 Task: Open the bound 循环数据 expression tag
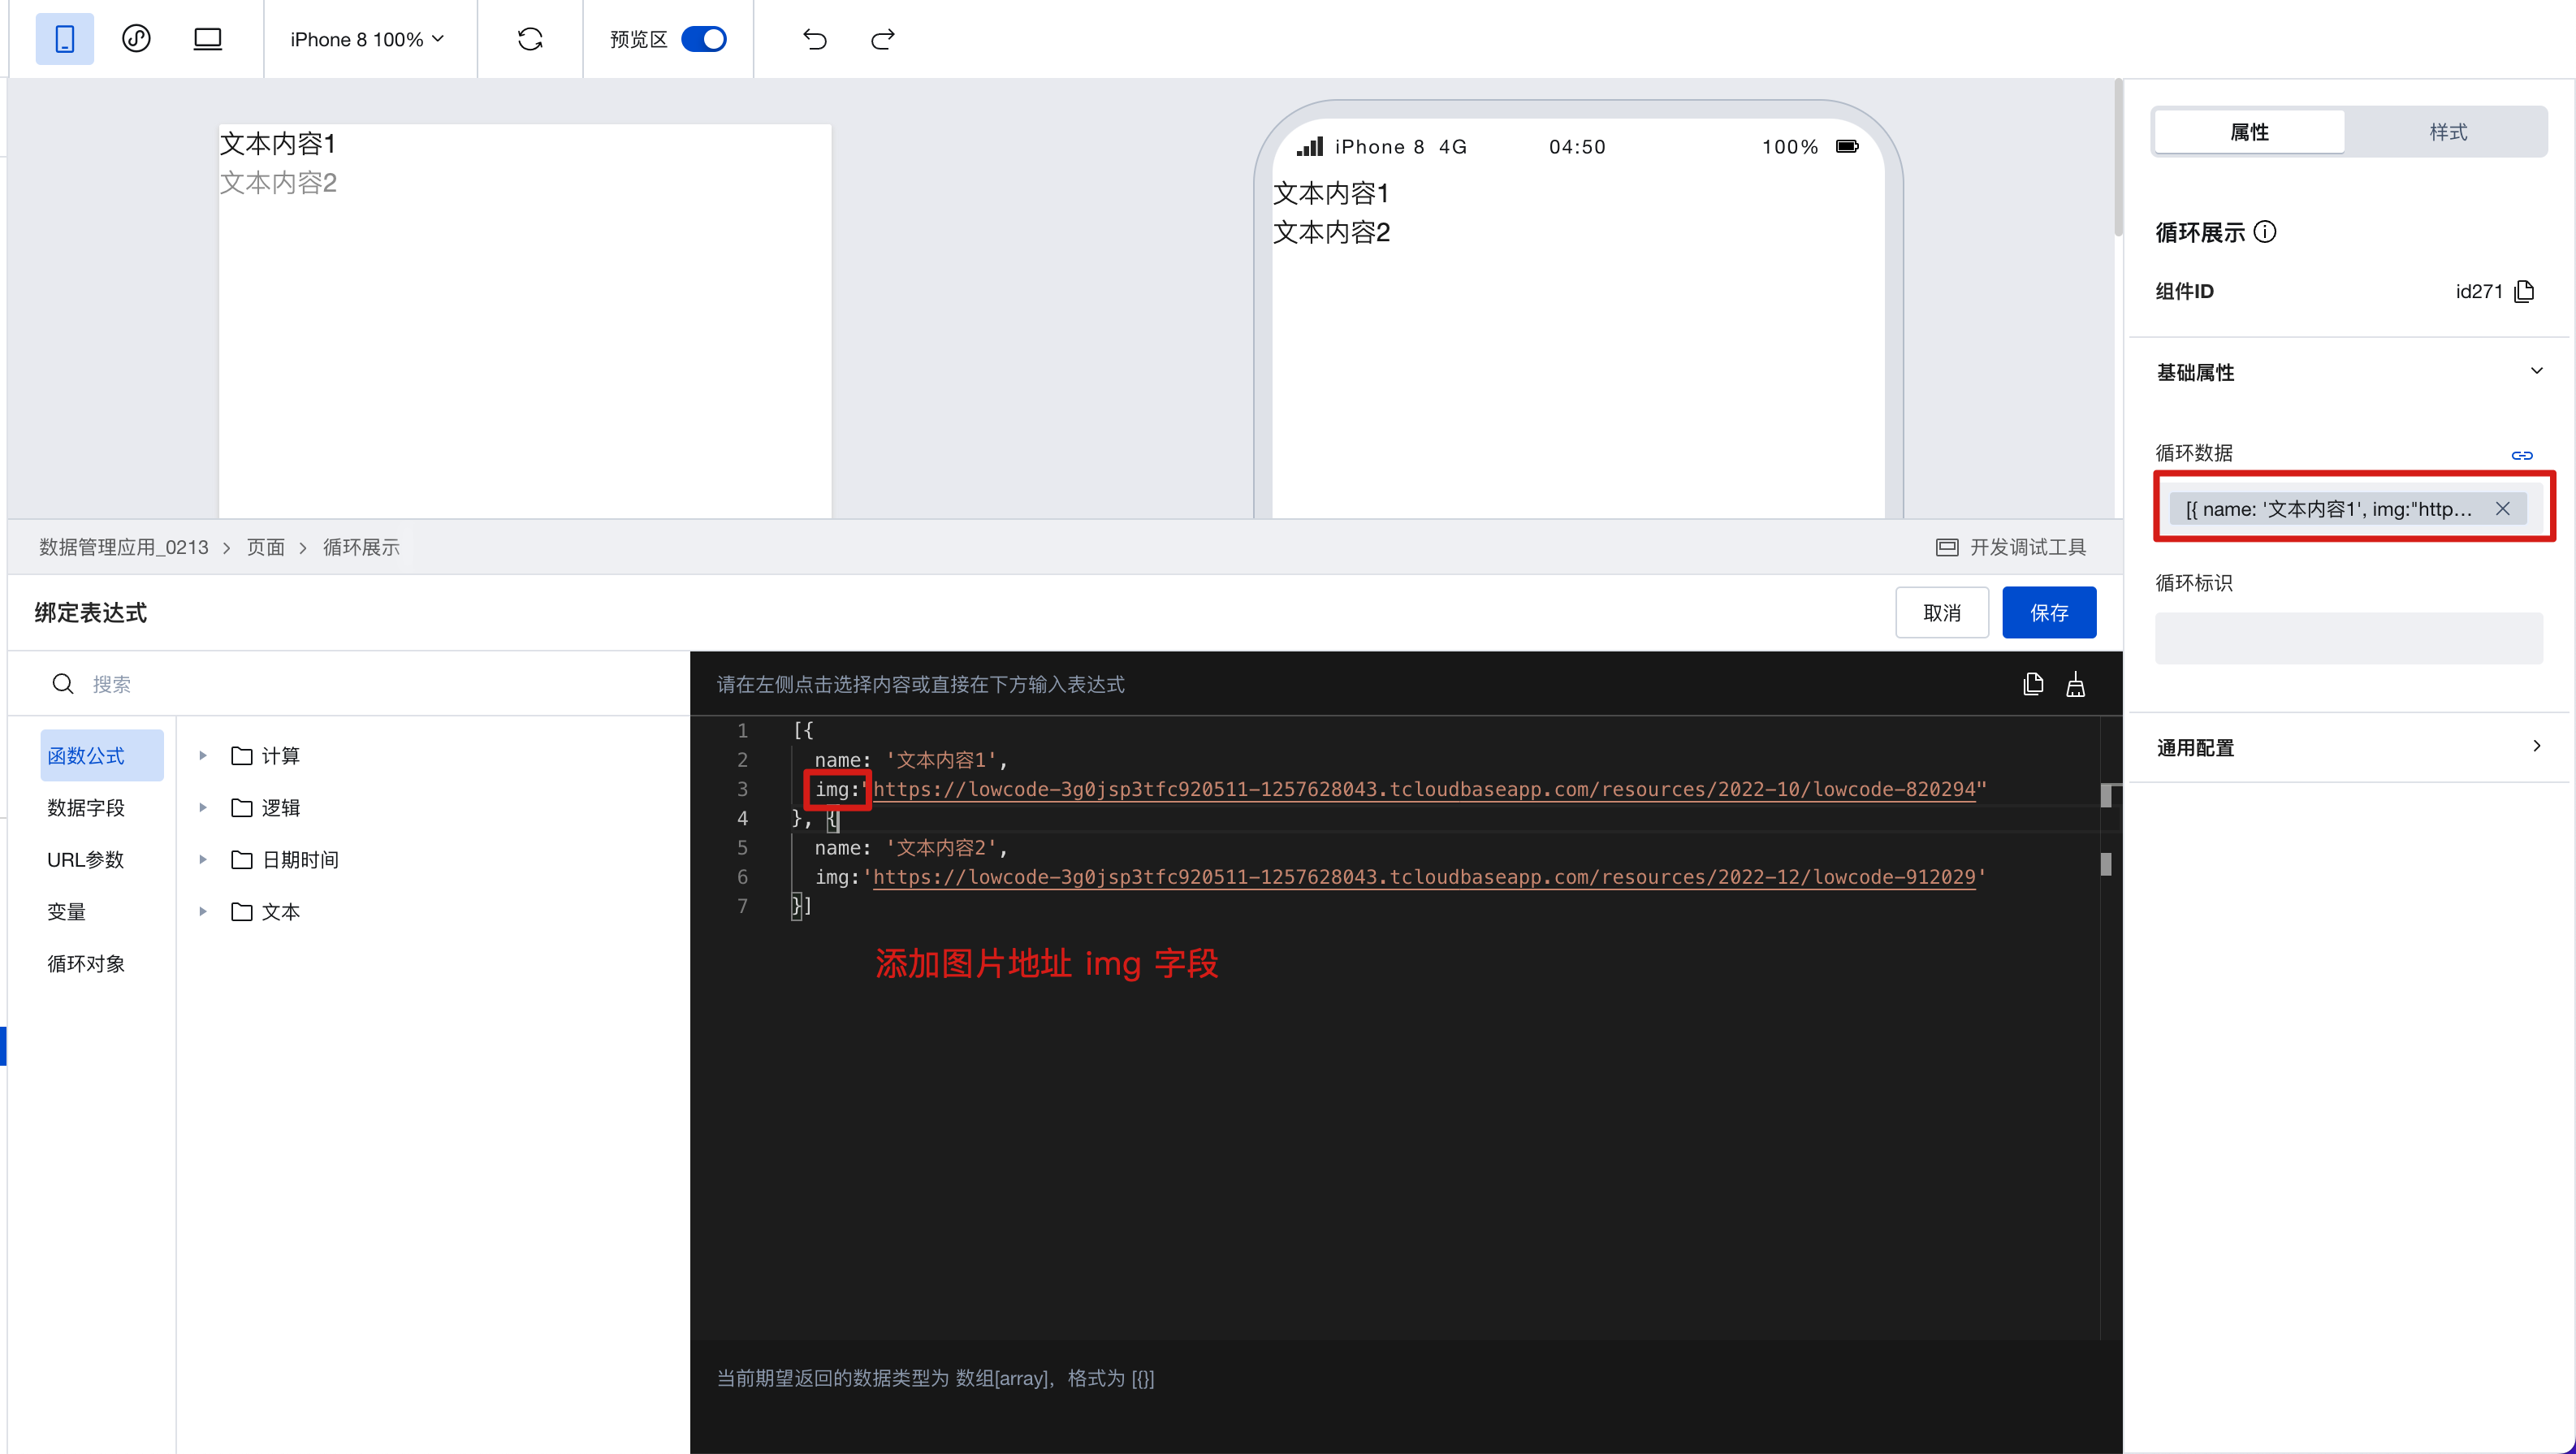click(x=2328, y=509)
